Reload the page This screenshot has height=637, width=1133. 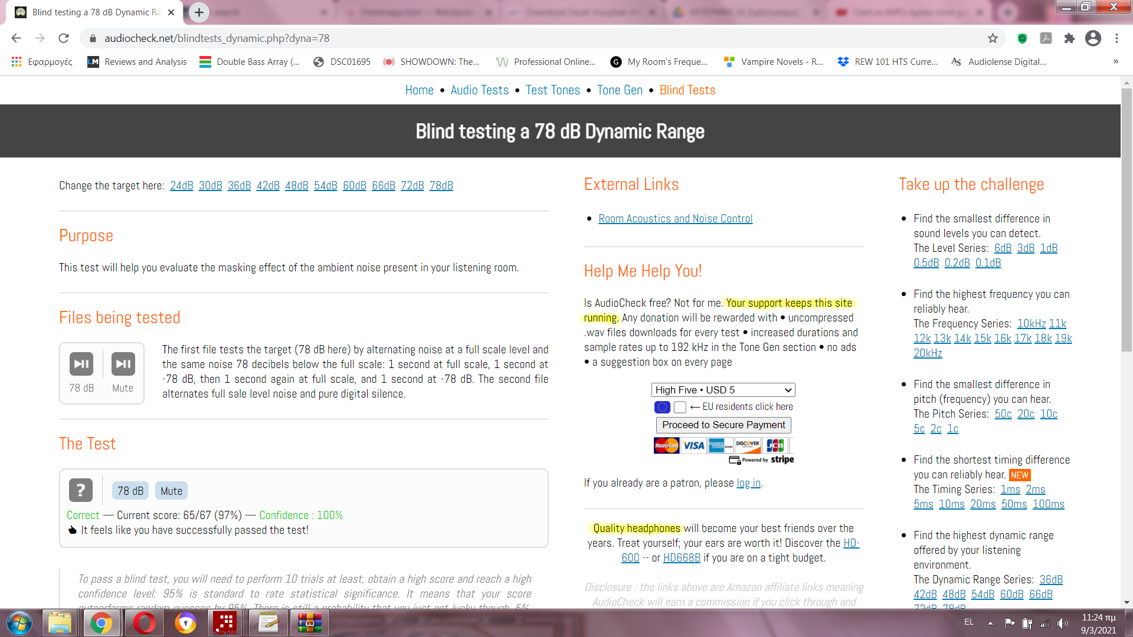(64, 38)
